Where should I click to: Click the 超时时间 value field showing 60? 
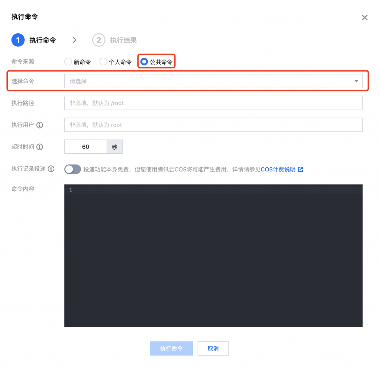pyautogui.click(x=85, y=147)
